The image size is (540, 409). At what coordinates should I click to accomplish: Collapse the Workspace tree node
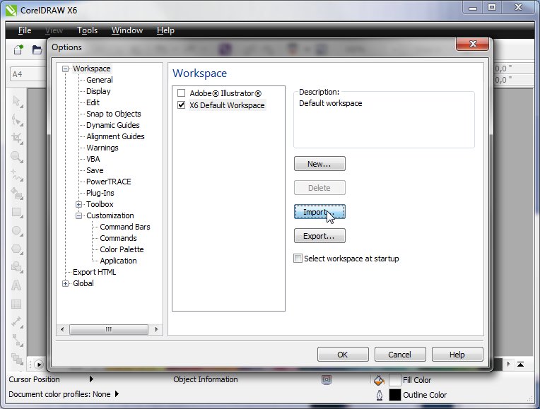point(65,69)
